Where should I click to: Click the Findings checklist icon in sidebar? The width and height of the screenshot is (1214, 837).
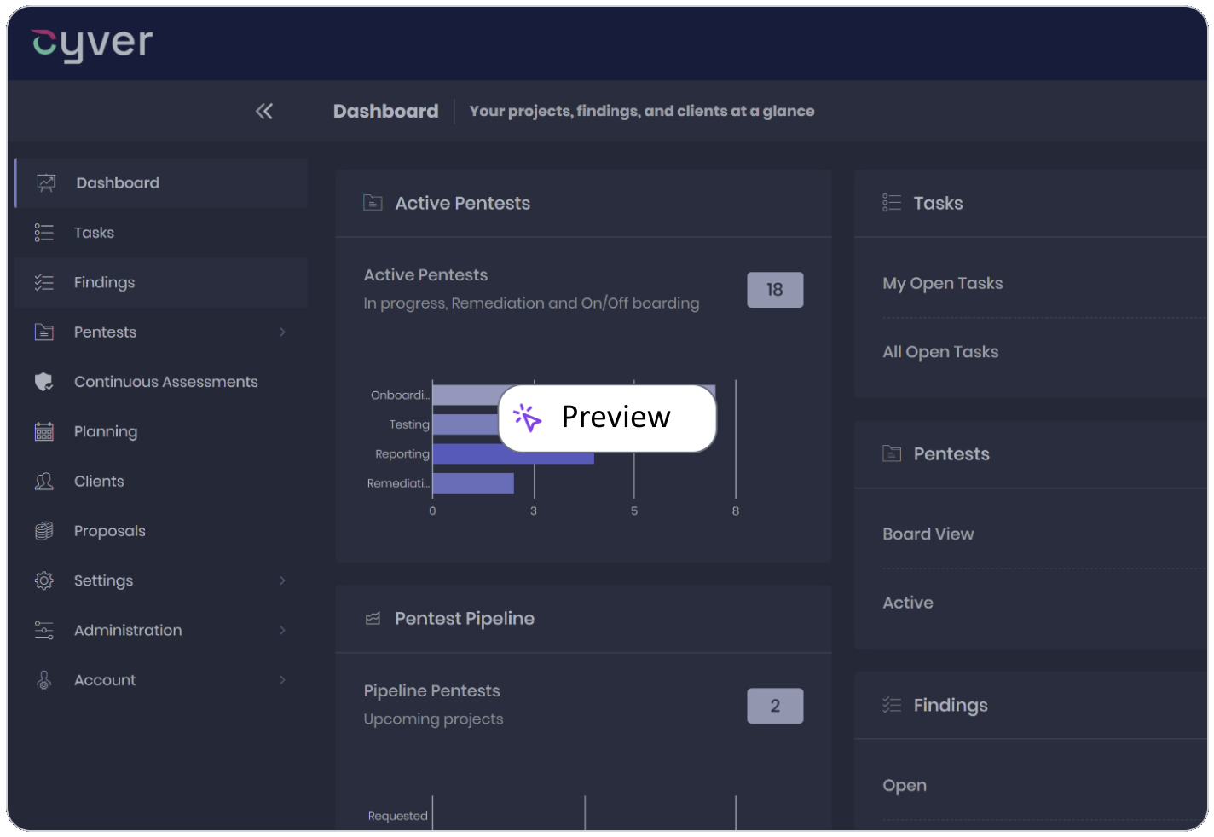pyautogui.click(x=44, y=282)
